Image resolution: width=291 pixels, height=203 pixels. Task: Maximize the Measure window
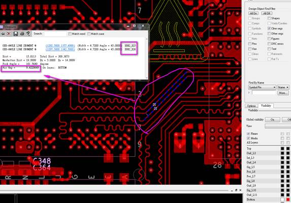[135, 26]
